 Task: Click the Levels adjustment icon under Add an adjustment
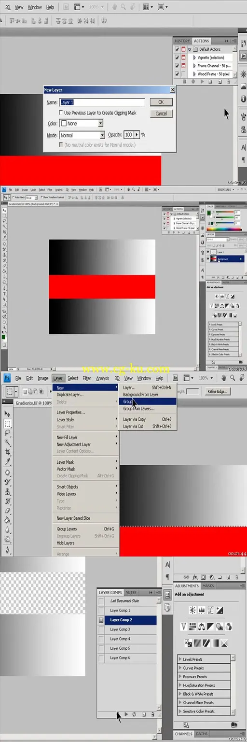(x=202, y=610)
